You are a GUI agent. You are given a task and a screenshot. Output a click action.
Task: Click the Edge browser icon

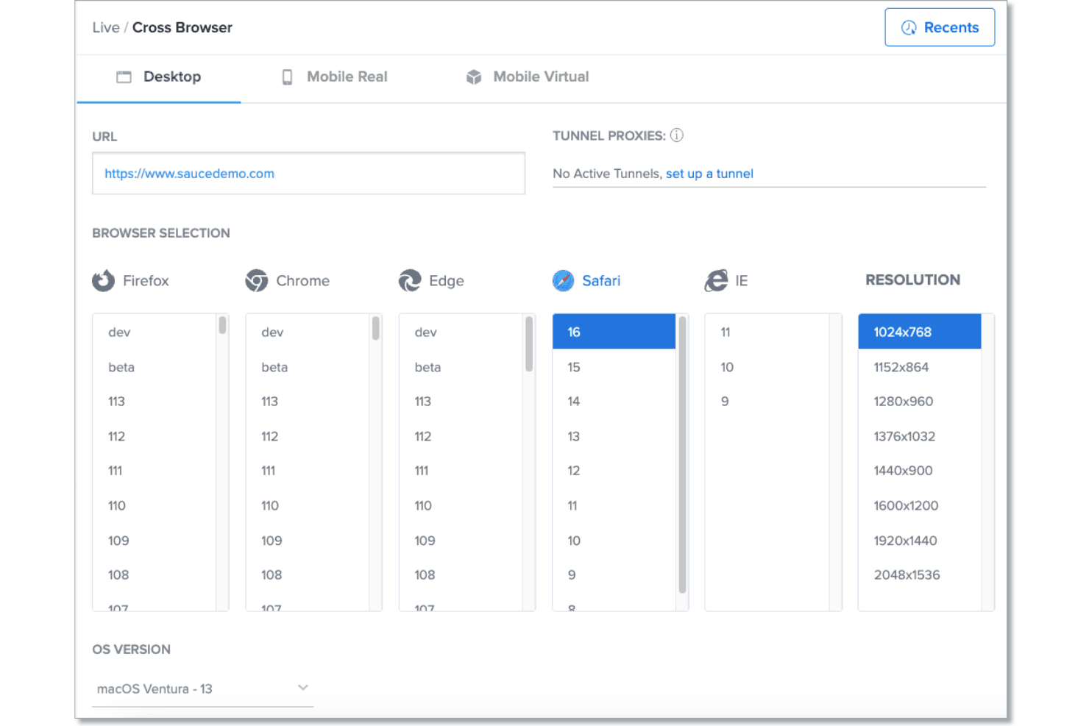pyautogui.click(x=410, y=280)
